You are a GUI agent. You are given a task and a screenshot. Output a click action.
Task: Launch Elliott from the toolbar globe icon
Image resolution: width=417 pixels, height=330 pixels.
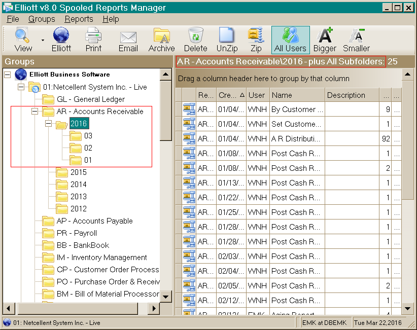[61, 40]
